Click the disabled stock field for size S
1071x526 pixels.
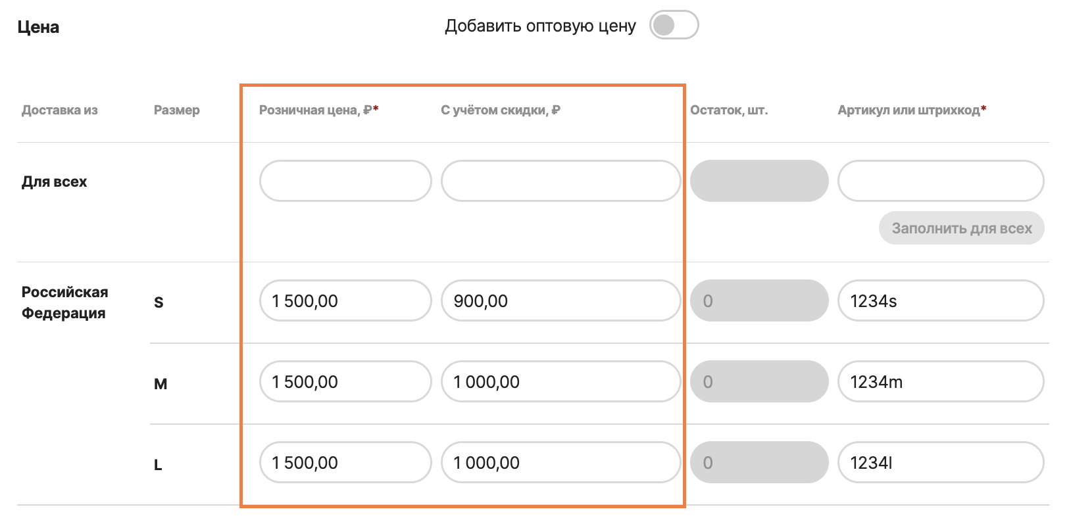tap(759, 300)
